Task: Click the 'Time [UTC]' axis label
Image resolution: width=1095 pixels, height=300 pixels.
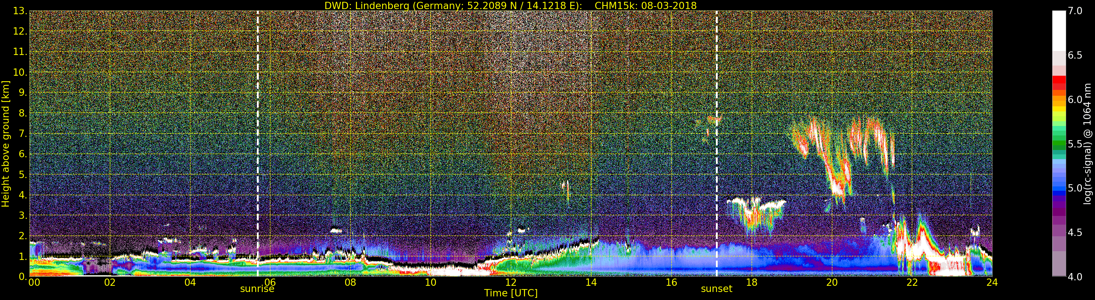Action: pos(511,293)
